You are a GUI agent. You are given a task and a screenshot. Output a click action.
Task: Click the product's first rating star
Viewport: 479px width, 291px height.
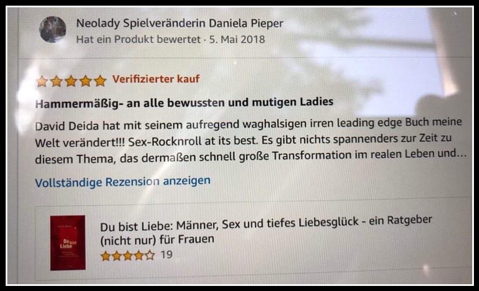point(106,256)
